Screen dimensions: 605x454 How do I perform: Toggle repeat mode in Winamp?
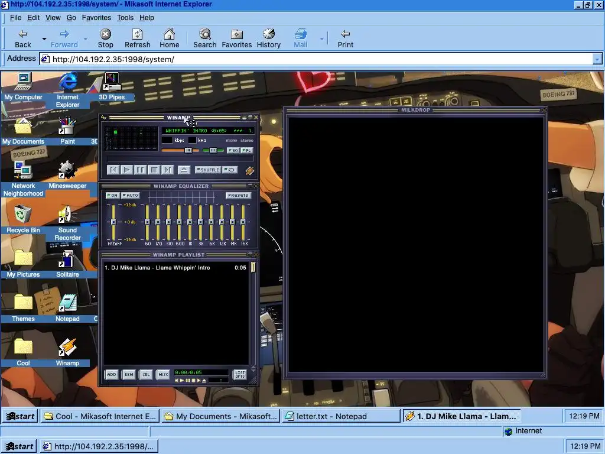(230, 170)
